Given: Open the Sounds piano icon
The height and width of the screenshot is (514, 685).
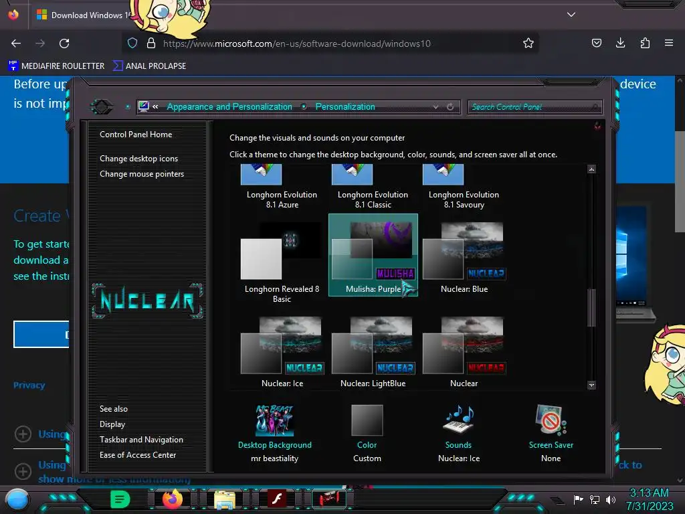Looking at the screenshot, I should point(458,420).
